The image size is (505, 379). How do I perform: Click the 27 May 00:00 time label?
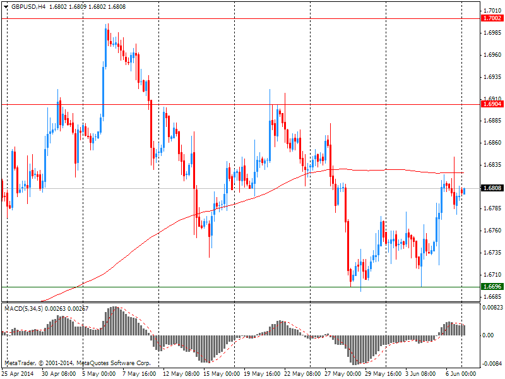point(343,374)
